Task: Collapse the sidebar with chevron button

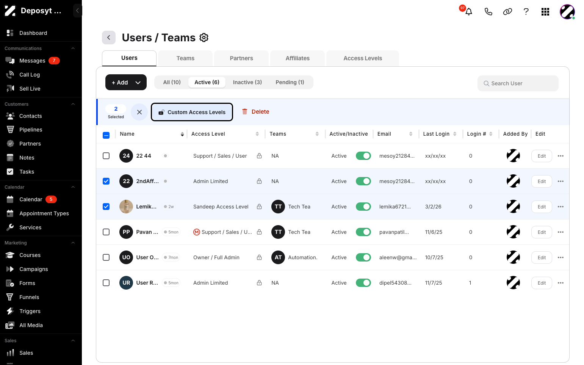Action: pos(77,11)
